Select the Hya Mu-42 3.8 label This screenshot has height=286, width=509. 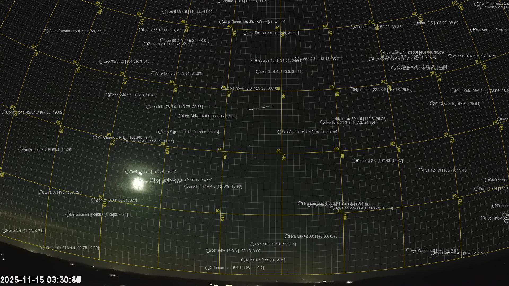tap(313, 236)
